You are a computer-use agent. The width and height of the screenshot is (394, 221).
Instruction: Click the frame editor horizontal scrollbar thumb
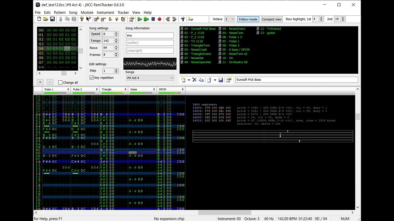pyautogui.click(x=64, y=73)
